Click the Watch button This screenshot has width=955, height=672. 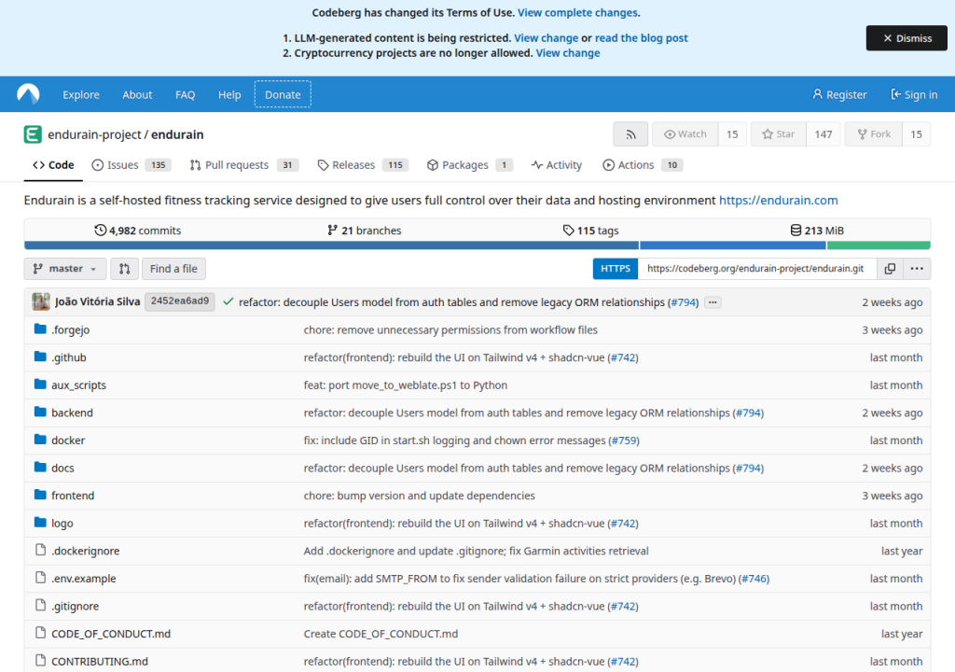click(685, 134)
